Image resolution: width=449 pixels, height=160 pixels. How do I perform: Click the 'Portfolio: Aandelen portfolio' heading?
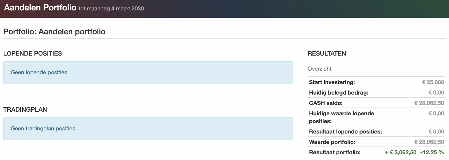pyautogui.click(x=54, y=32)
